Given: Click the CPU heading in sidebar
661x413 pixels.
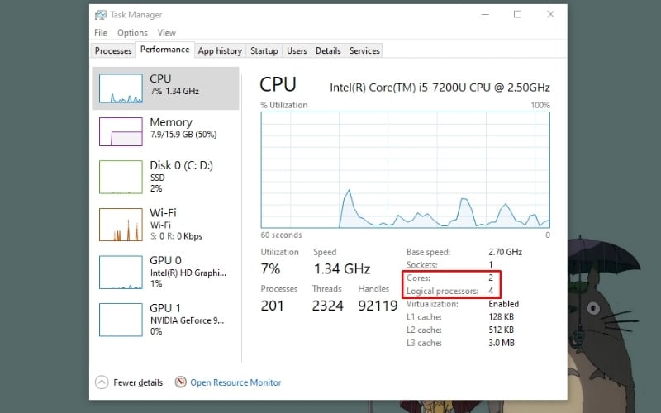Looking at the screenshot, I should 160,78.
